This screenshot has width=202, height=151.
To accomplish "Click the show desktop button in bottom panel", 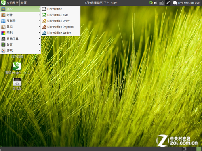I will (184, 149).
